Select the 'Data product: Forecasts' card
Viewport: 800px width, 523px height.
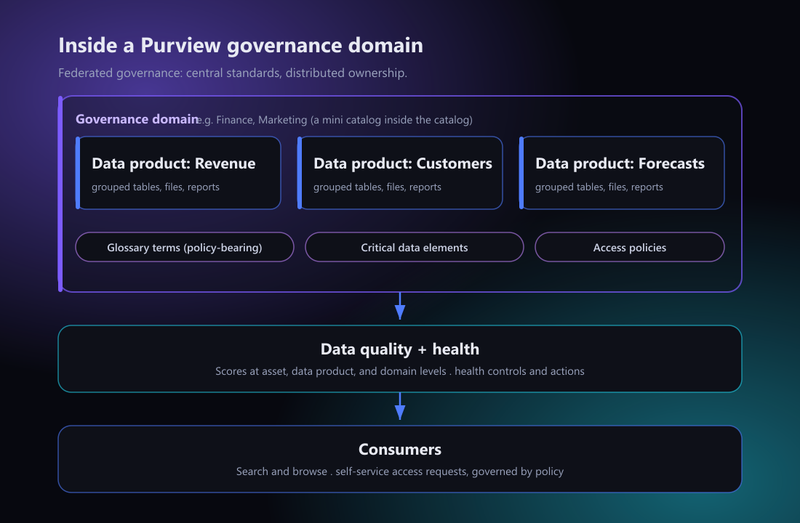[622, 173]
